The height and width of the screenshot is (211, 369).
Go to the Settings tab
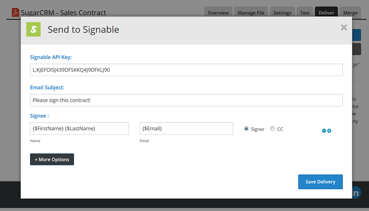click(282, 12)
